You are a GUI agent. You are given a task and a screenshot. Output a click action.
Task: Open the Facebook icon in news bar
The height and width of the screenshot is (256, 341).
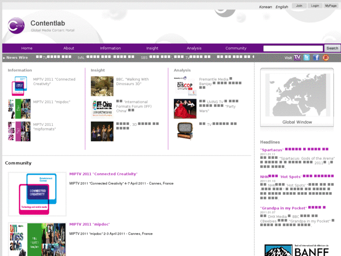point(316,57)
